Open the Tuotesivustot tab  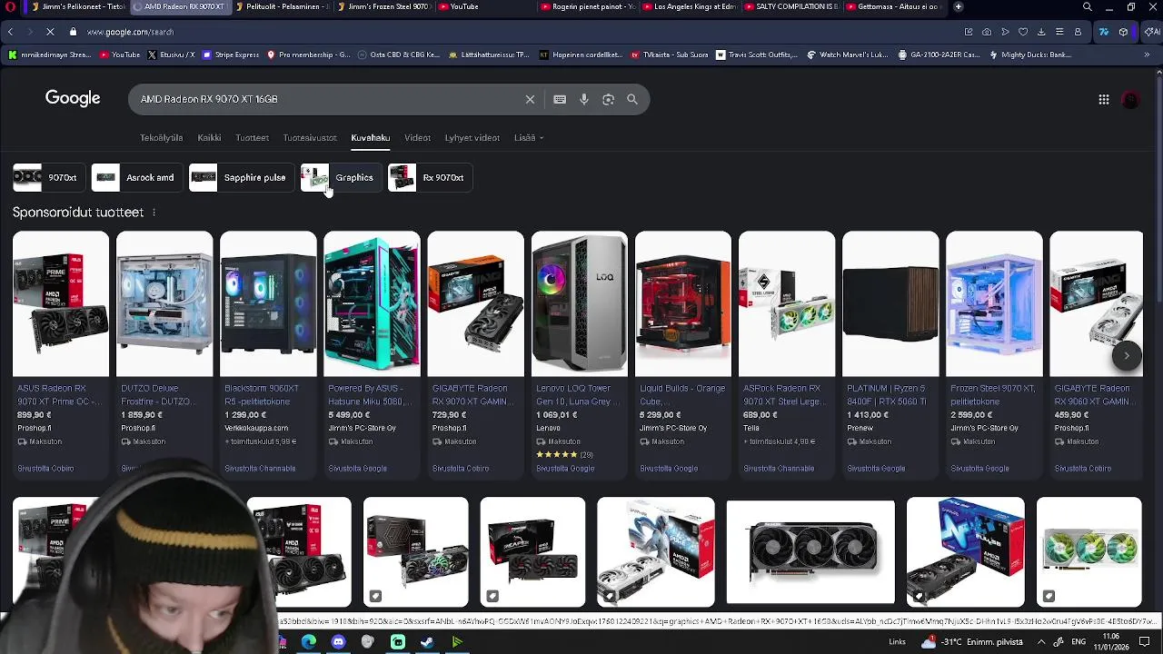[x=310, y=138]
